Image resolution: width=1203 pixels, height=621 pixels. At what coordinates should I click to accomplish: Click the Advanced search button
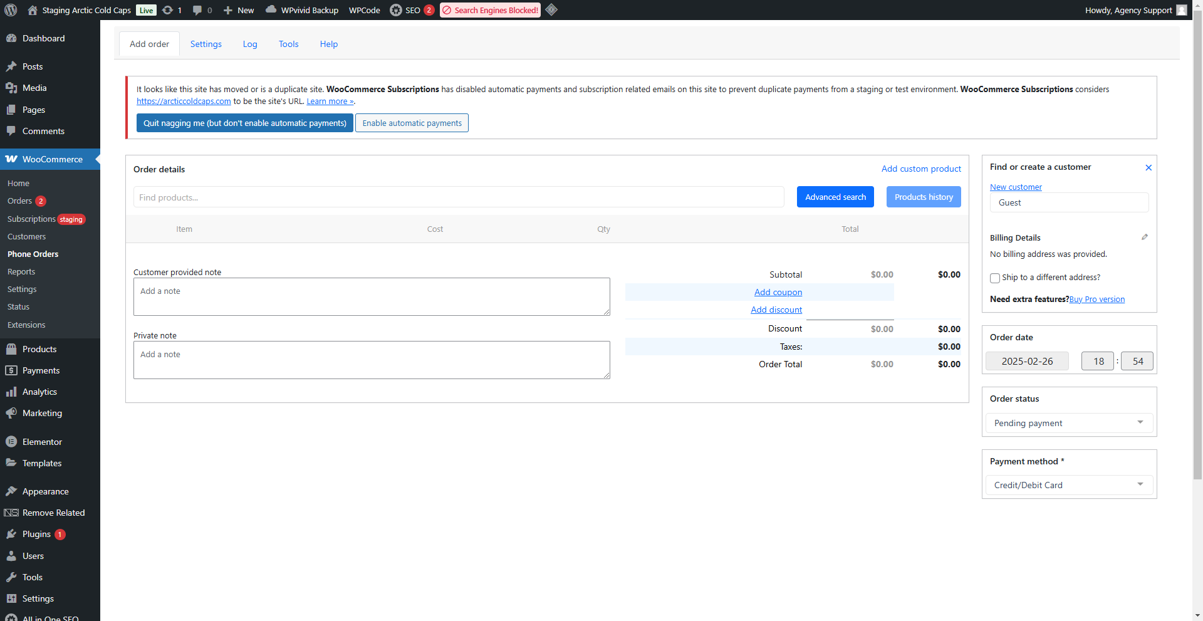pos(835,197)
